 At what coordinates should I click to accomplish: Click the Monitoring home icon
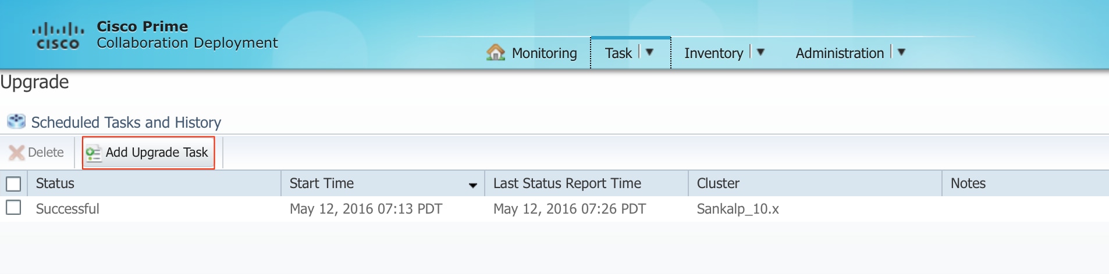496,52
